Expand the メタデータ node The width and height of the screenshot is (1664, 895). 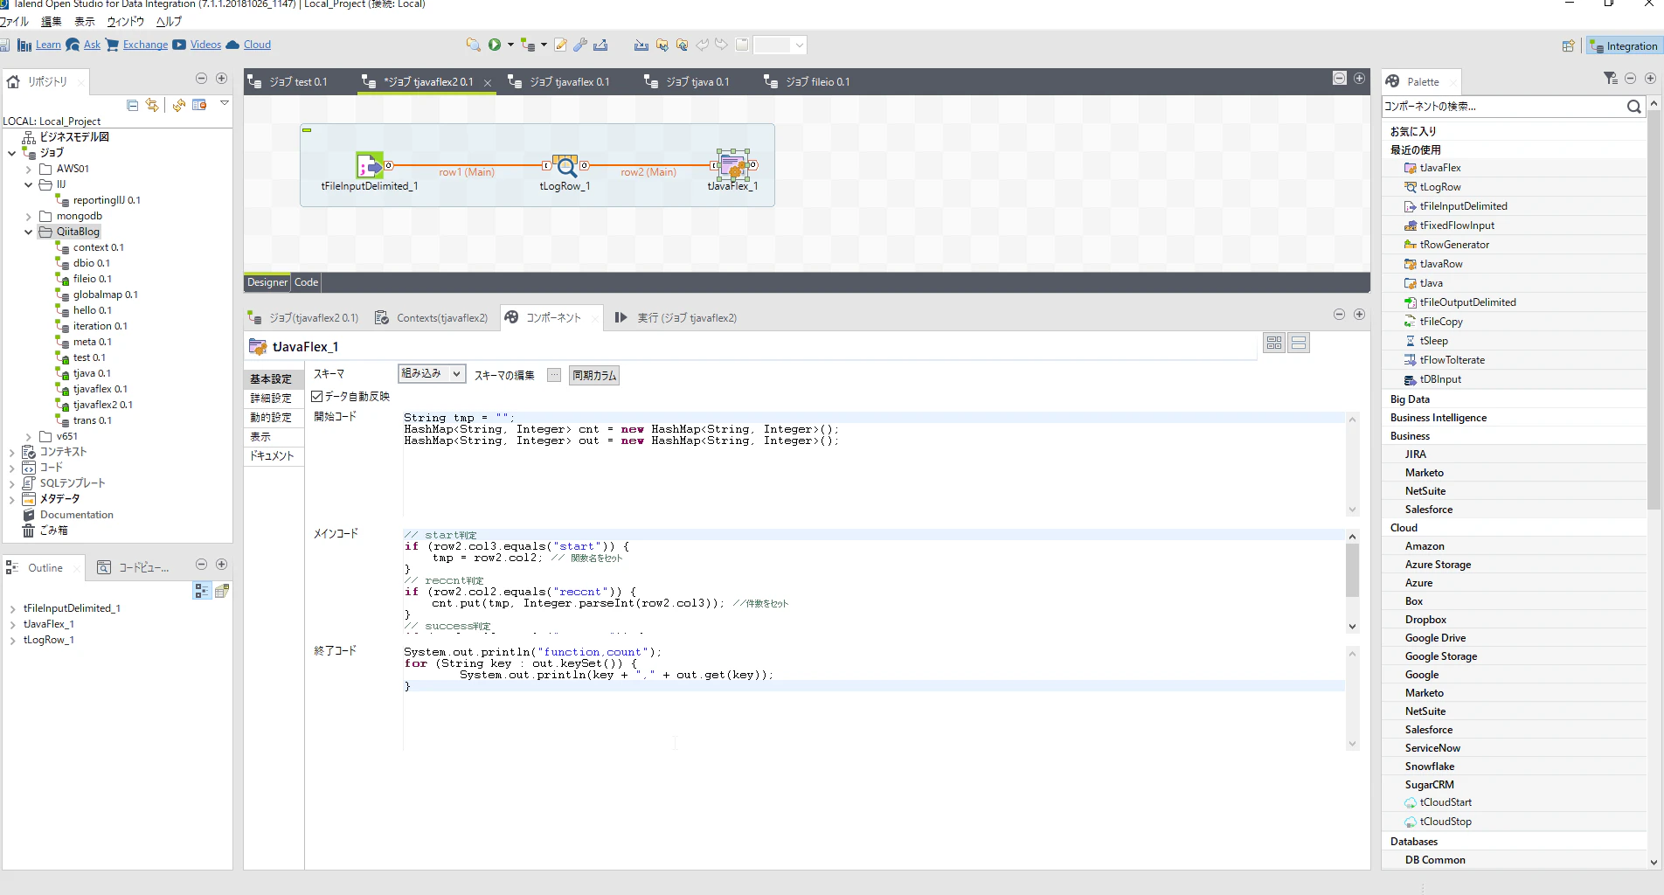(x=11, y=499)
